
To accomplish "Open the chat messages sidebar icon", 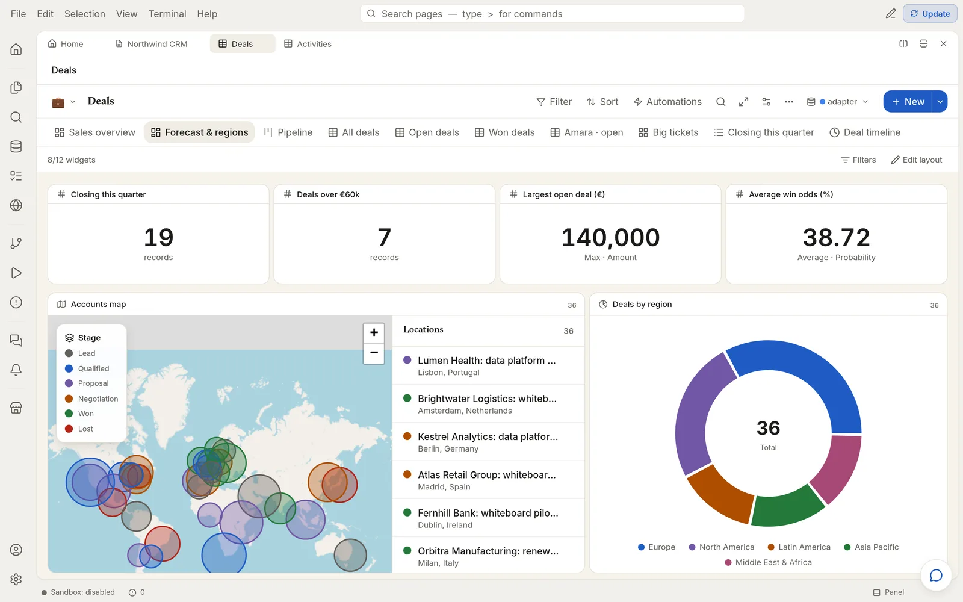I will pyautogui.click(x=16, y=341).
